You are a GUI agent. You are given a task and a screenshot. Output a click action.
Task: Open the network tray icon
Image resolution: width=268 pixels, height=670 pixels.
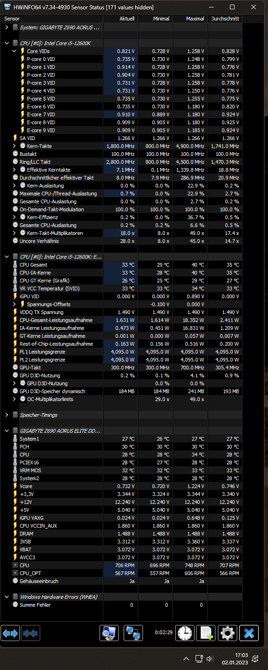click(199, 659)
